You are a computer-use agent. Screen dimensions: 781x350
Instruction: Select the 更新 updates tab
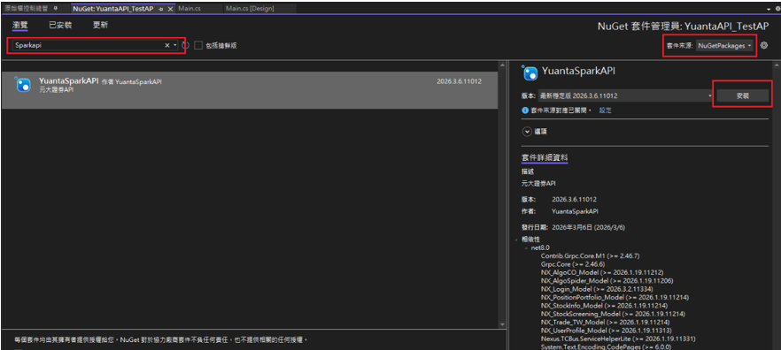[x=100, y=25]
